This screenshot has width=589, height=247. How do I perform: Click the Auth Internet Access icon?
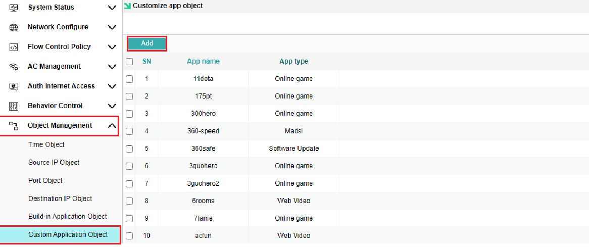14,86
